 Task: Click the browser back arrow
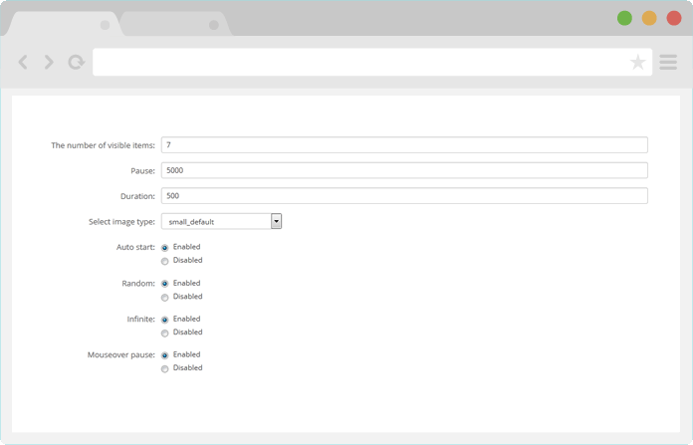[23, 62]
